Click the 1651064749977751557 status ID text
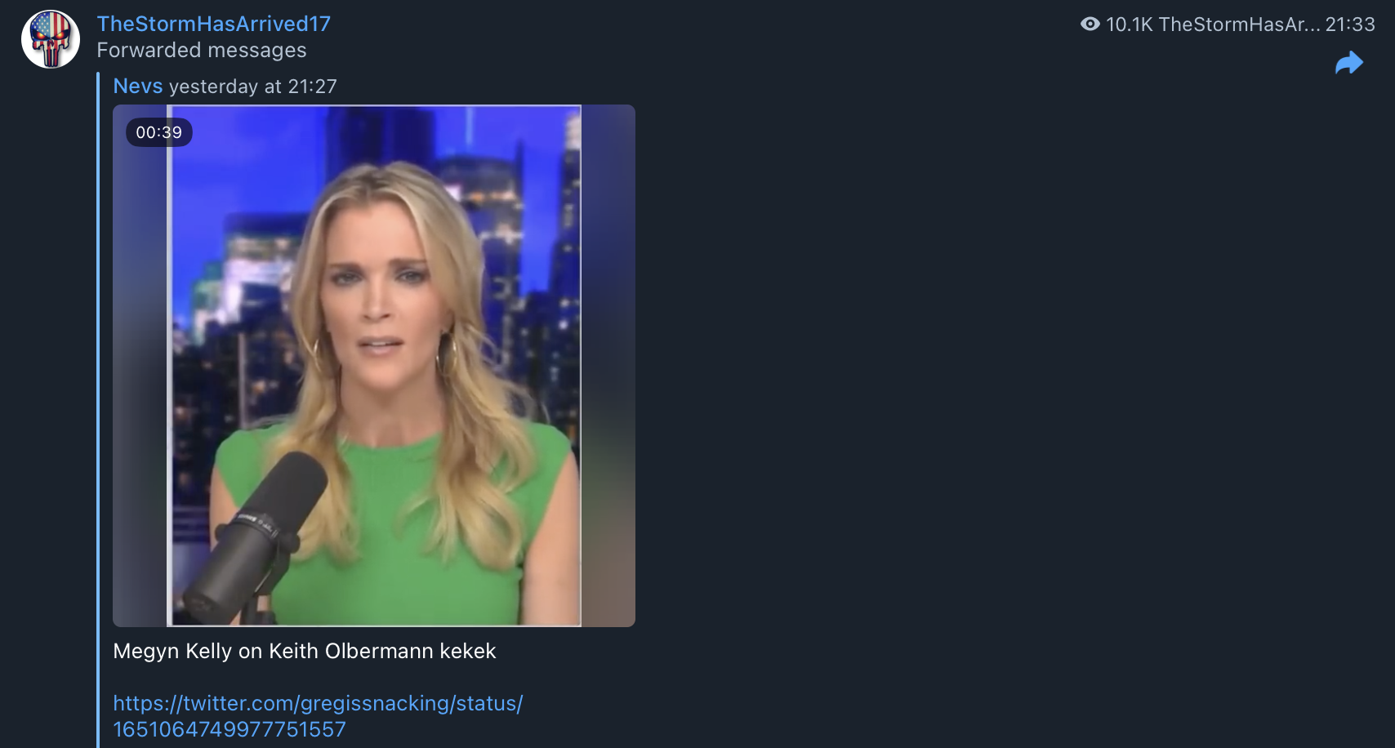 tap(230, 729)
